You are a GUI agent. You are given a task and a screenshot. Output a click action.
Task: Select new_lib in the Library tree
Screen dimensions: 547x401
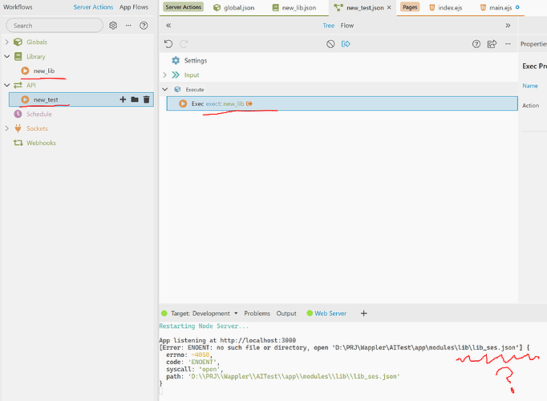click(44, 71)
